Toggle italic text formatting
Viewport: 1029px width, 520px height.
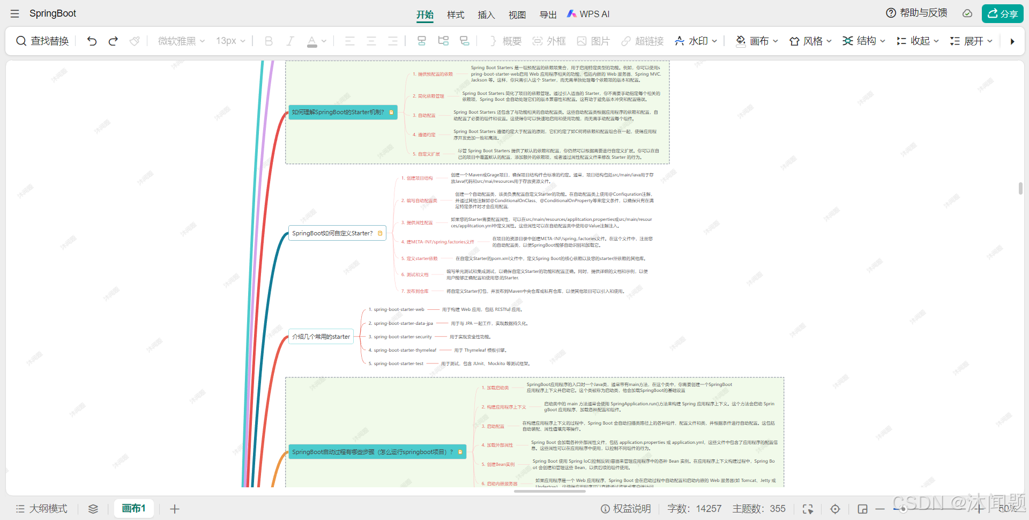290,41
